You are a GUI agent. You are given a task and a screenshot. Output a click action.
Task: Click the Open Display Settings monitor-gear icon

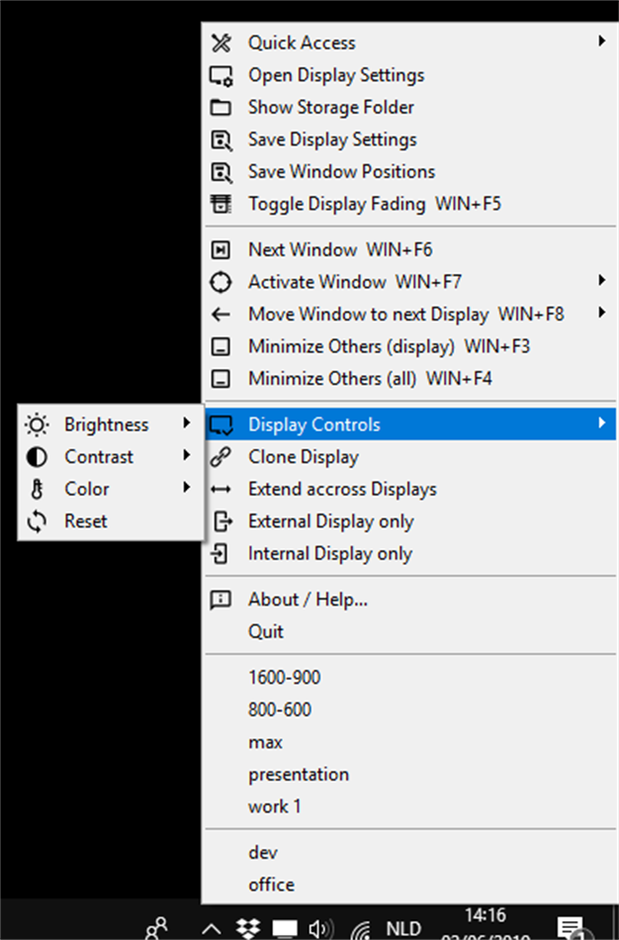pos(221,75)
